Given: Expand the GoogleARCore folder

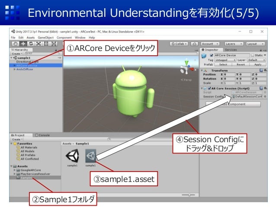Looking at the screenshot, I should click(x=15, y=170).
